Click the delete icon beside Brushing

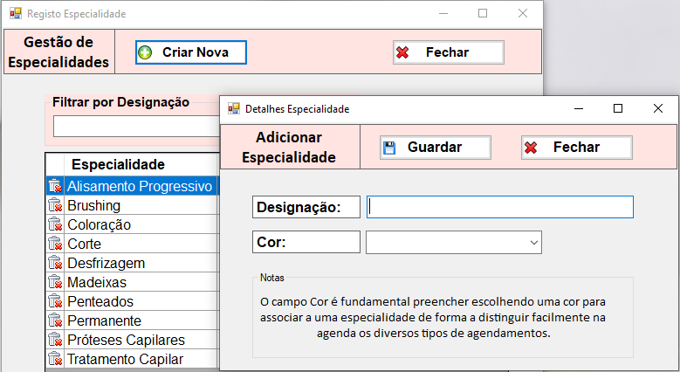coord(55,205)
